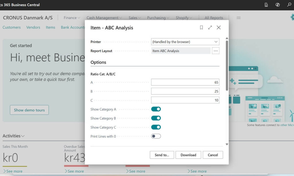Click the Overdue Sales Amount kr value
This screenshot has width=294, height=176.
(74, 158)
